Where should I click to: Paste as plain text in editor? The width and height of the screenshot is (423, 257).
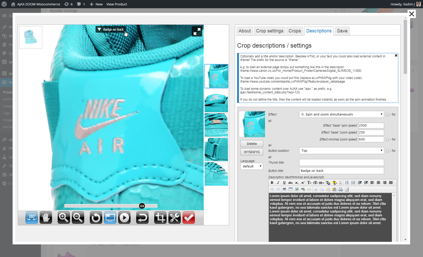(334, 189)
